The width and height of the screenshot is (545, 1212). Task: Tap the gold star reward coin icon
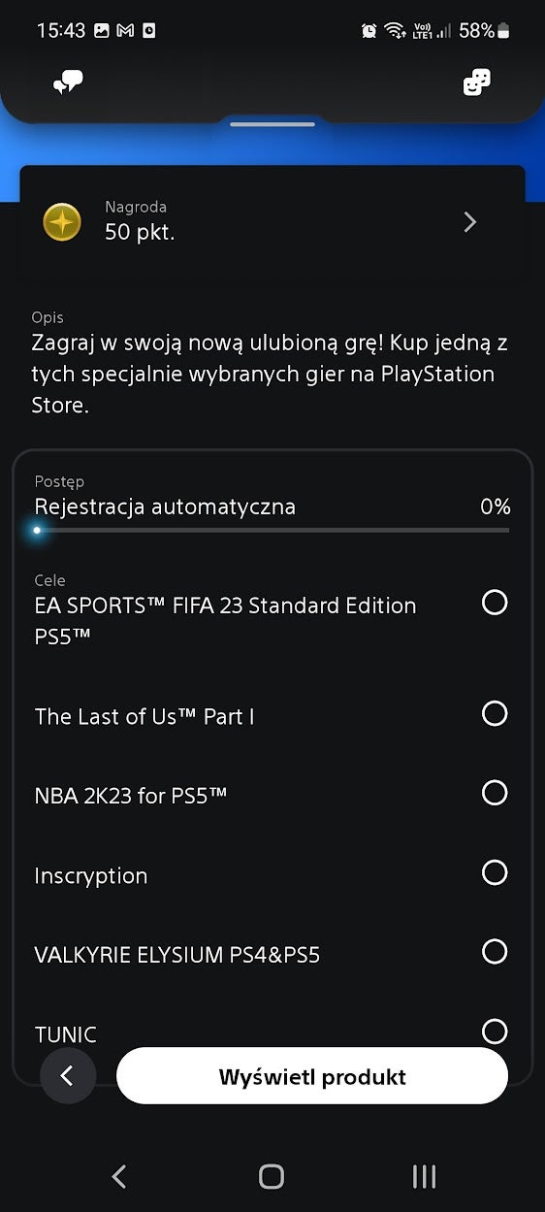coord(62,222)
